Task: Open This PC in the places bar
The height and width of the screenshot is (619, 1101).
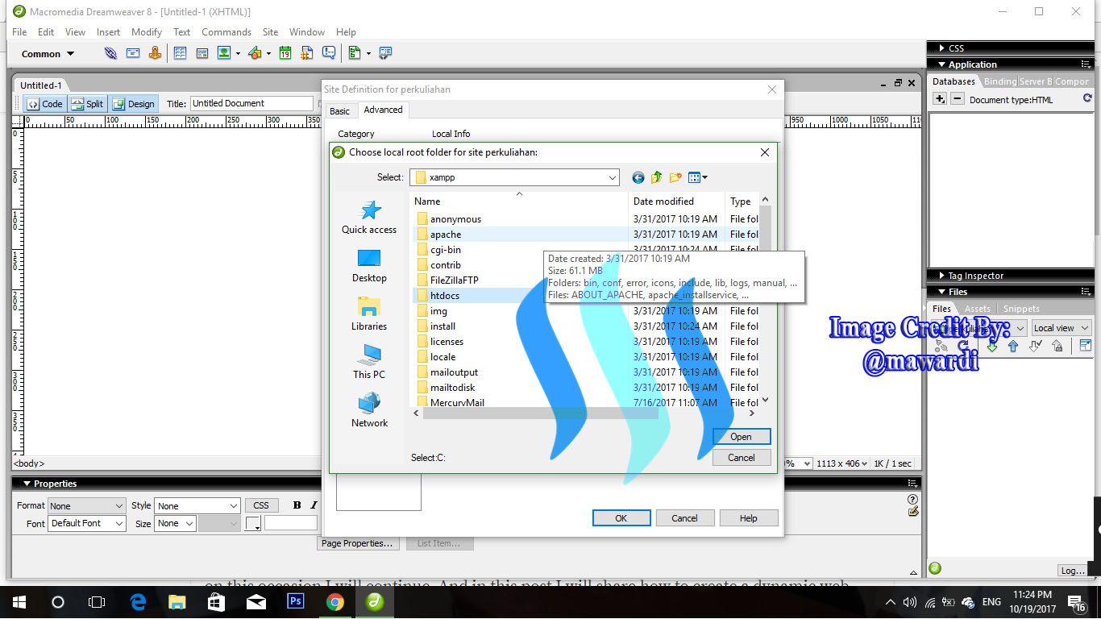Action: (369, 362)
